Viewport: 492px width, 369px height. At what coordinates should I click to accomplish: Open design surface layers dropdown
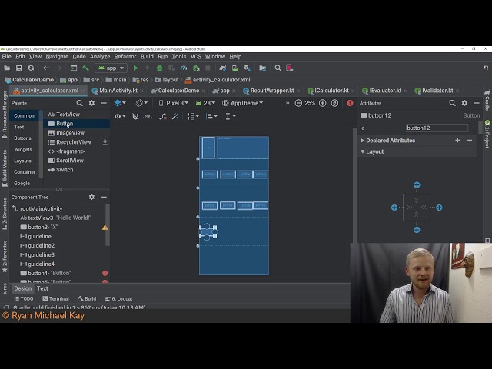[120, 103]
